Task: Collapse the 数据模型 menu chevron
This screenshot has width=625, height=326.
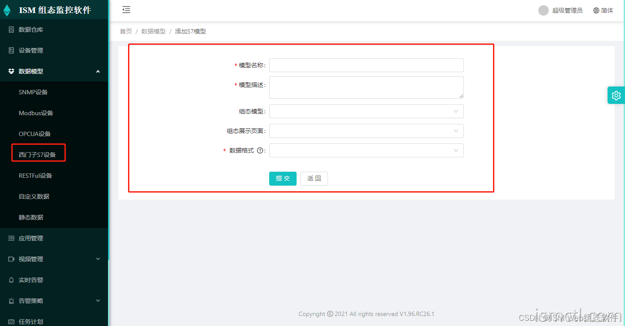Action: click(x=98, y=71)
